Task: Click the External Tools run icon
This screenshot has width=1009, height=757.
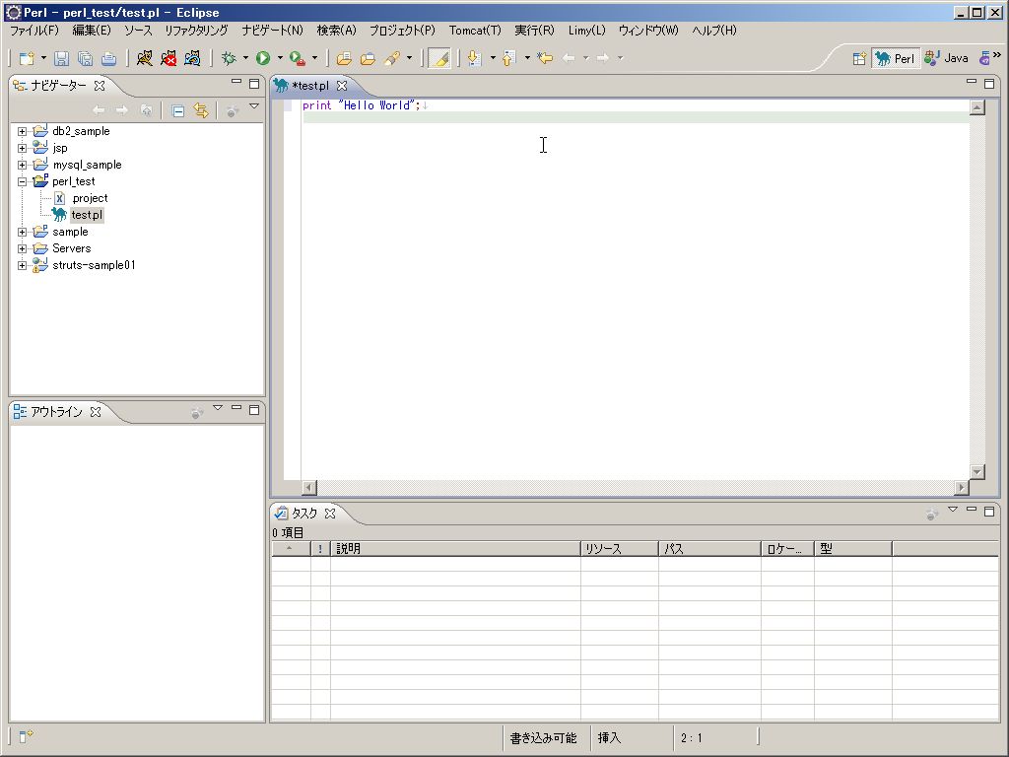Action: (x=298, y=58)
